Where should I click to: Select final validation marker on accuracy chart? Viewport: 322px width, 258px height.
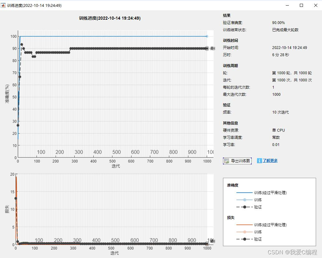click(x=207, y=48)
